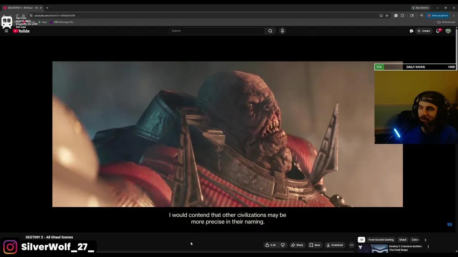Start voice search with microphone icon
Viewport: 458px width, 257px height.
coord(282,31)
